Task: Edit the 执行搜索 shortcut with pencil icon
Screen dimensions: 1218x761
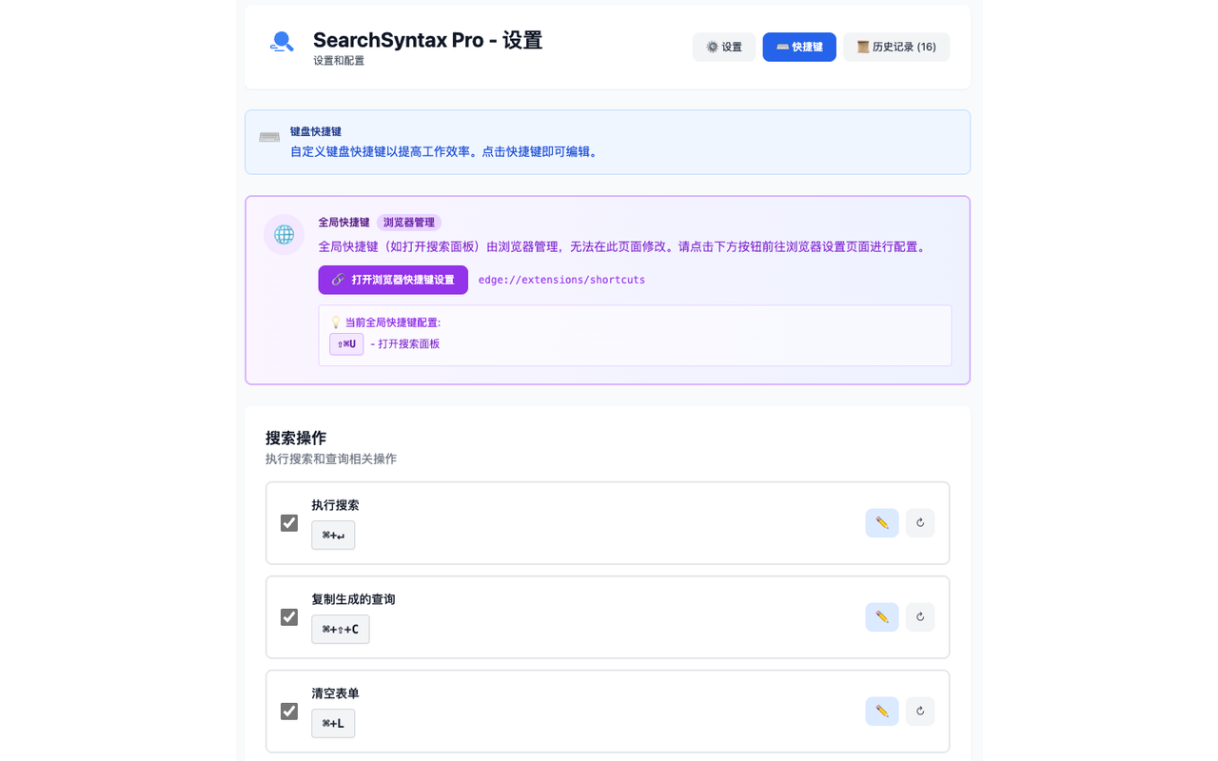Action: click(882, 523)
